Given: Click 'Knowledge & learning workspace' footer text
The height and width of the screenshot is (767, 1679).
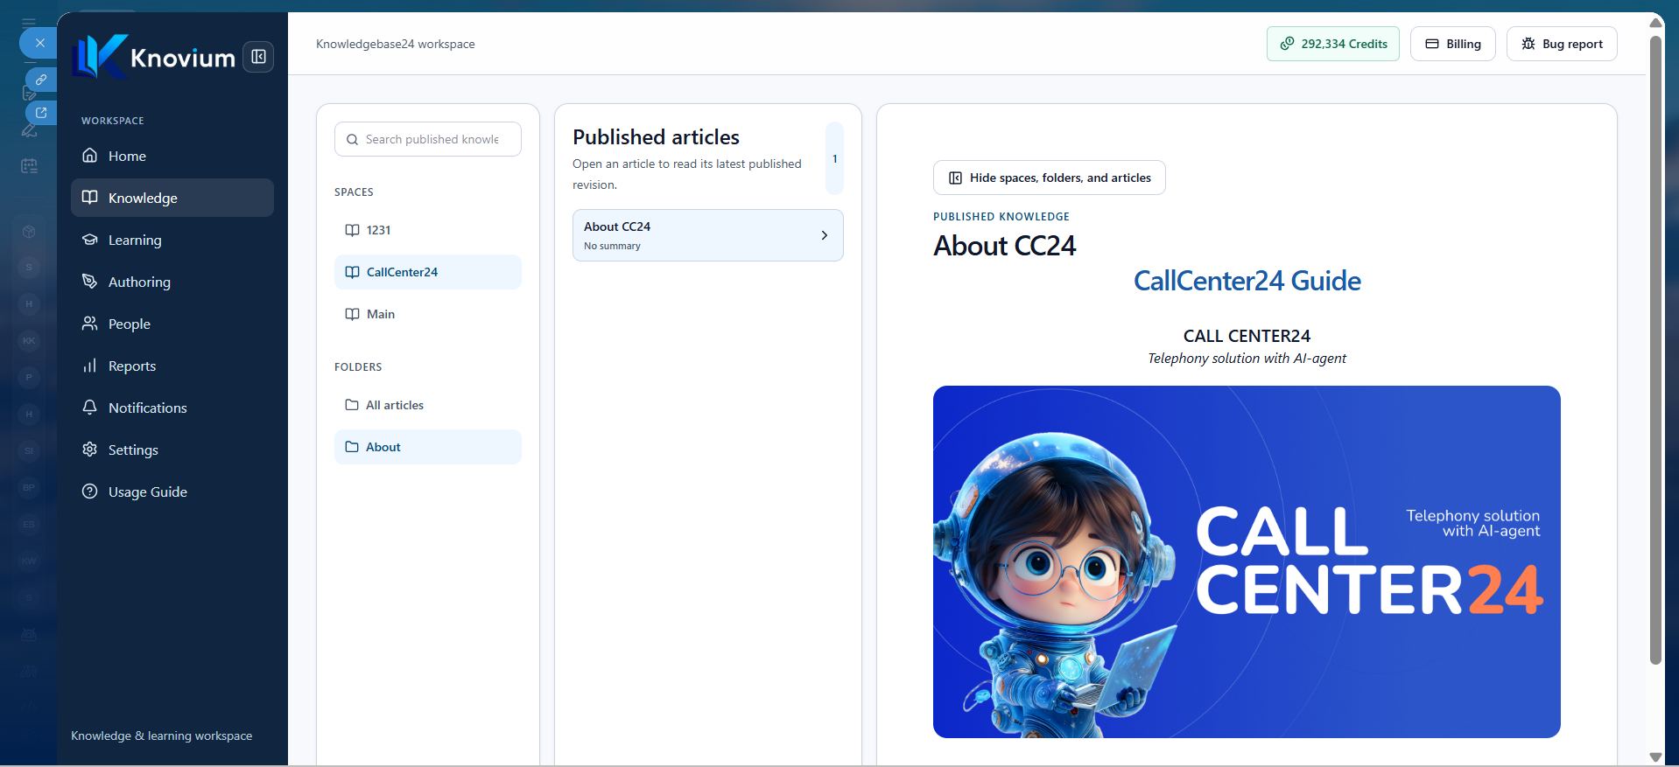Looking at the screenshot, I should click(x=162, y=736).
